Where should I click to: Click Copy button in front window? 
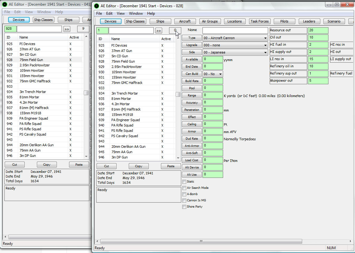point(138,166)
